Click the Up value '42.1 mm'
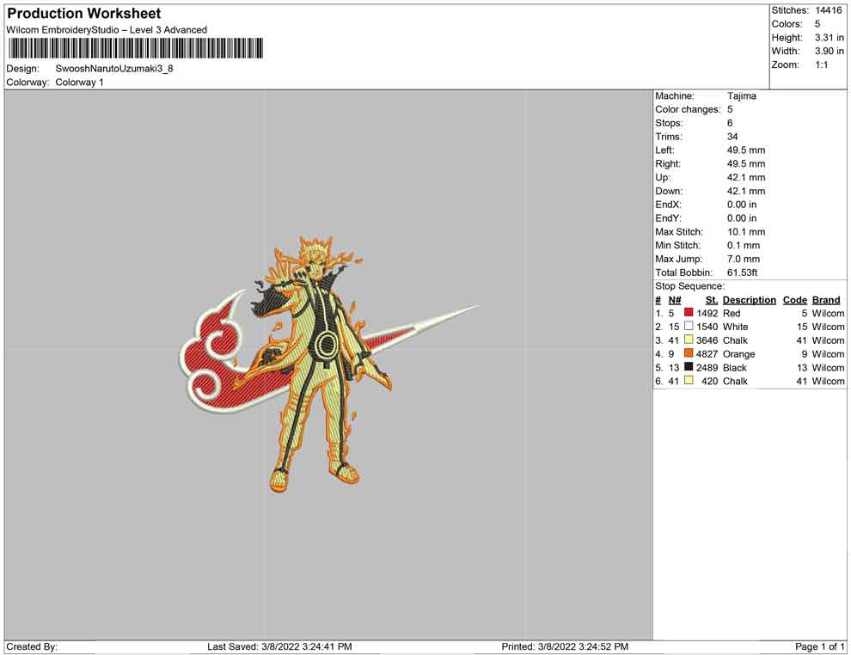This screenshot has width=851, height=655. (x=746, y=177)
